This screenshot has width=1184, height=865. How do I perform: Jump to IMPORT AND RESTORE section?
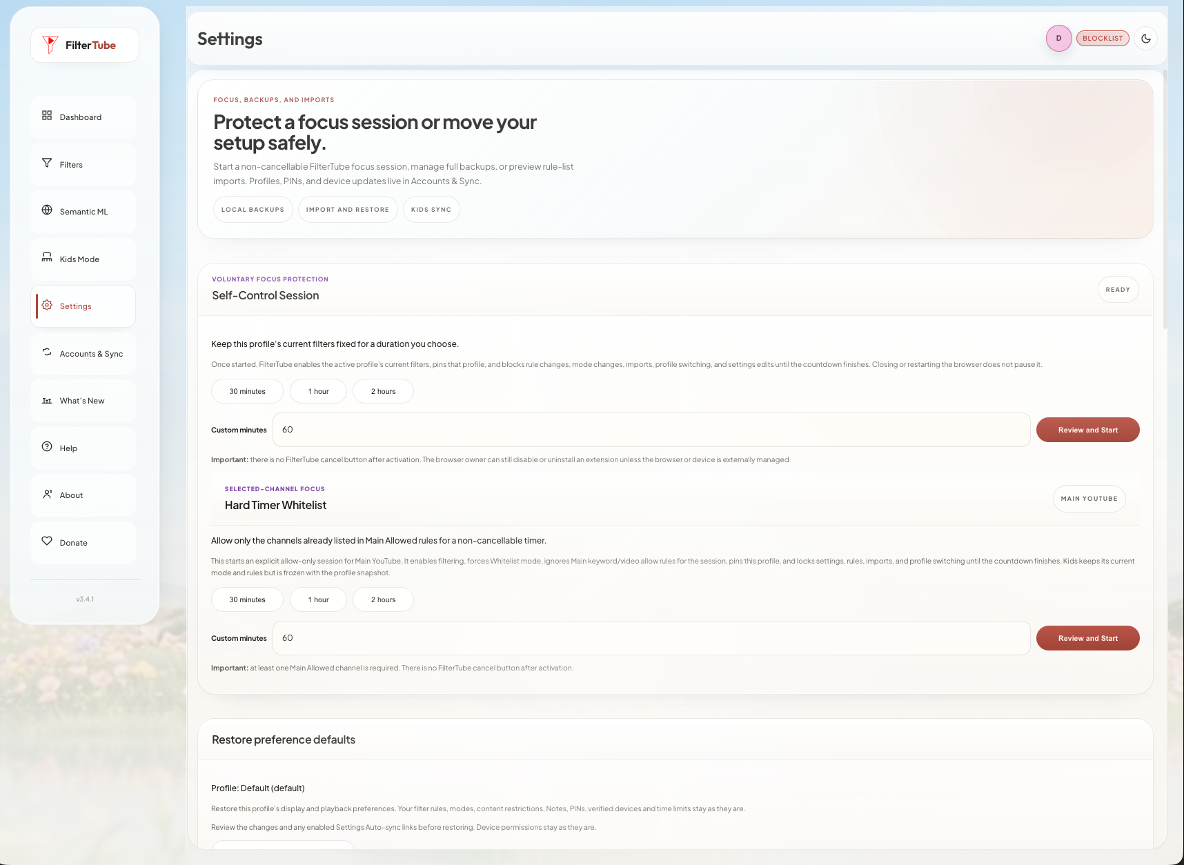(x=348, y=210)
